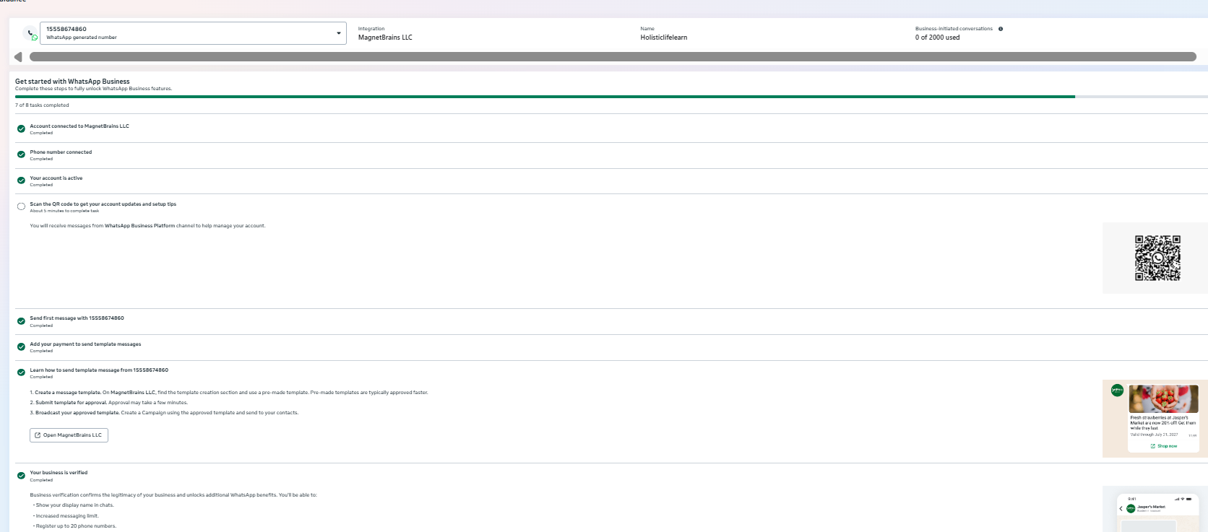Click the green tasks-completed progress bar
Image resolution: width=1208 pixels, height=532 pixels.
click(x=545, y=97)
